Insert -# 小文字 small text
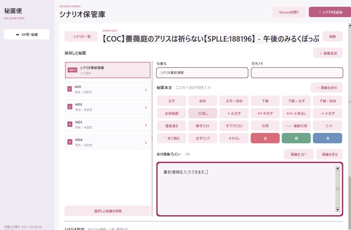 pos(327,113)
